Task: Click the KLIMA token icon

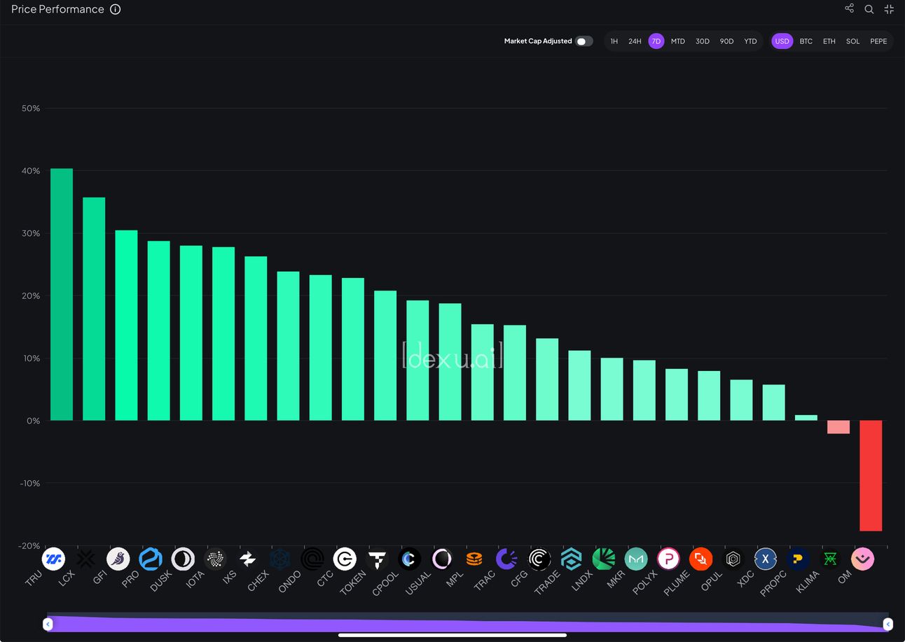Action: pyautogui.click(x=830, y=559)
